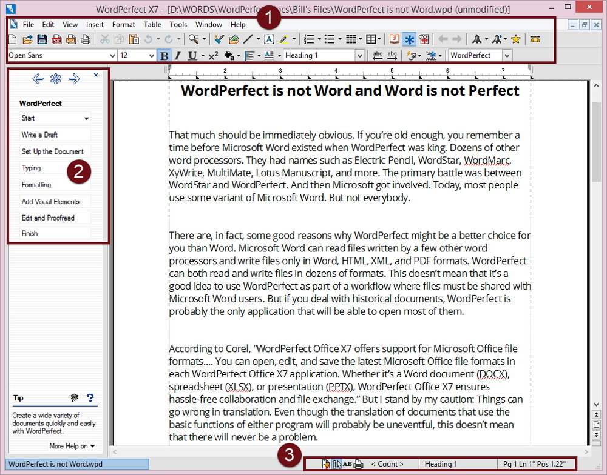Toggle bold formatting
This screenshot has height=475, width=607.
pyautogui.click(x=164, y=56)
